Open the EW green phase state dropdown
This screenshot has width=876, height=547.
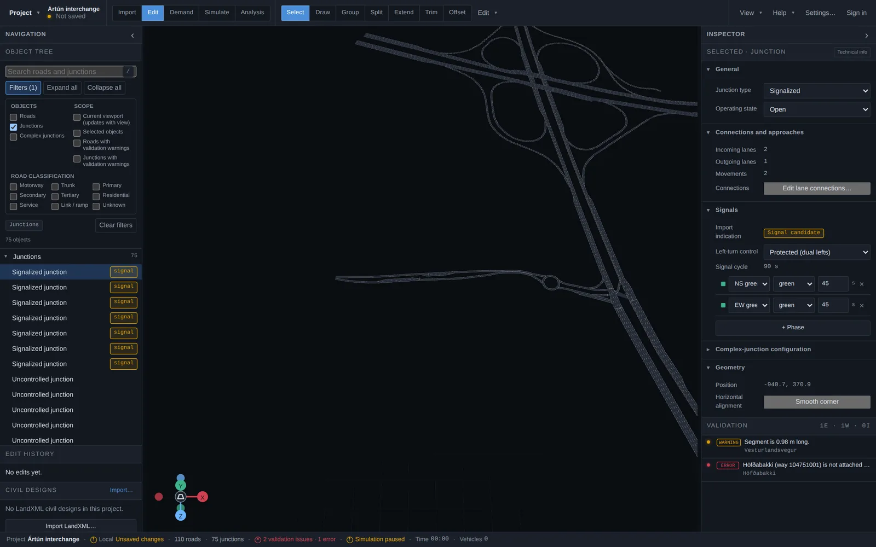tap(794, 305)
